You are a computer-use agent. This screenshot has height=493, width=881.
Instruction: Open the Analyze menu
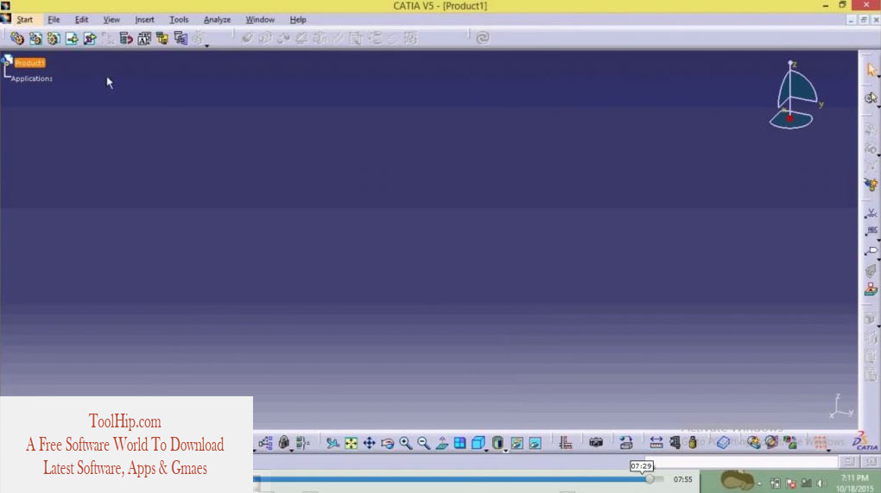[x=217, y=20]
